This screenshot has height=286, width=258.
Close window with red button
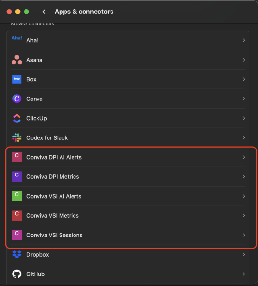coord(9,12)
